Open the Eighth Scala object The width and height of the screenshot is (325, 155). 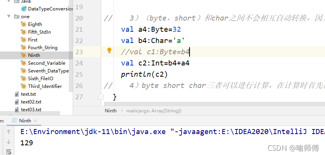[x=35, y=24]
